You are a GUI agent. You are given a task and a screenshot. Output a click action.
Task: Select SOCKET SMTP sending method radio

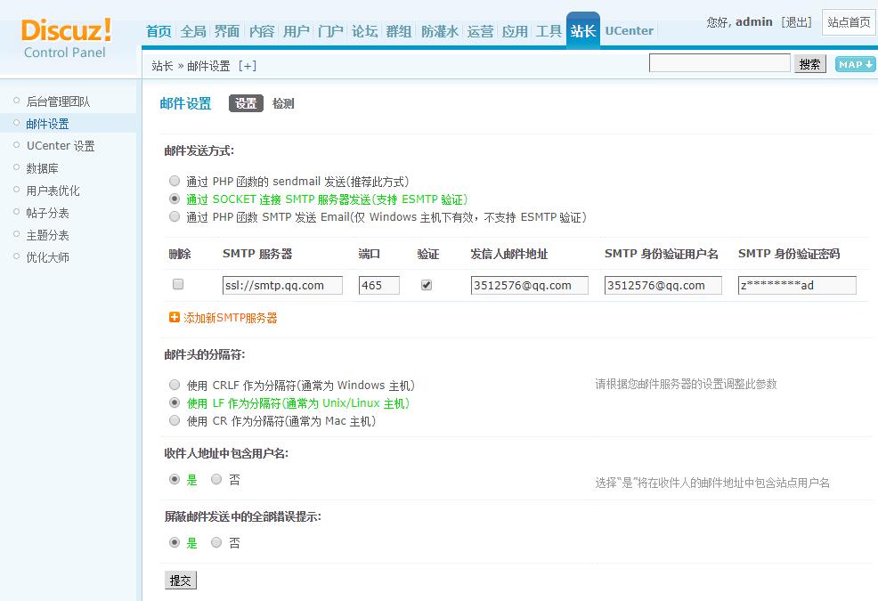pyautogui.click(x=175, y=199)
